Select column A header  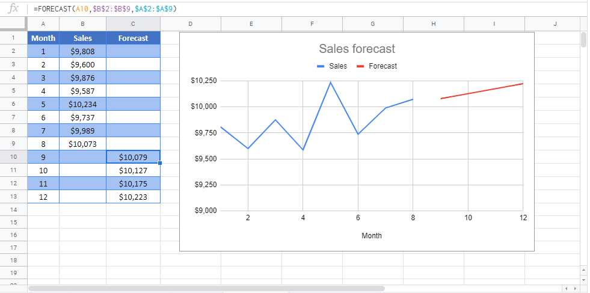[43, 23]
